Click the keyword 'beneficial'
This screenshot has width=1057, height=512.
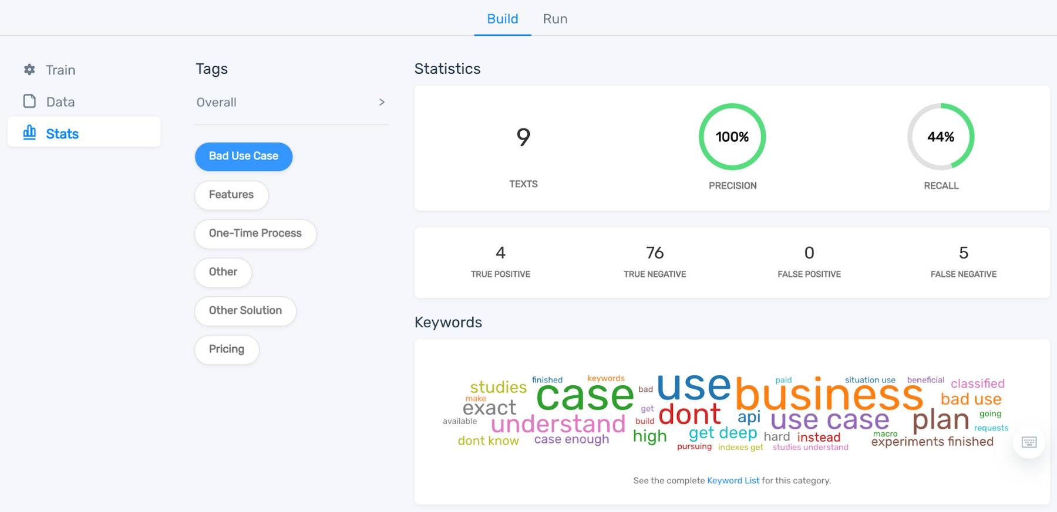click(x=925, y=380)
